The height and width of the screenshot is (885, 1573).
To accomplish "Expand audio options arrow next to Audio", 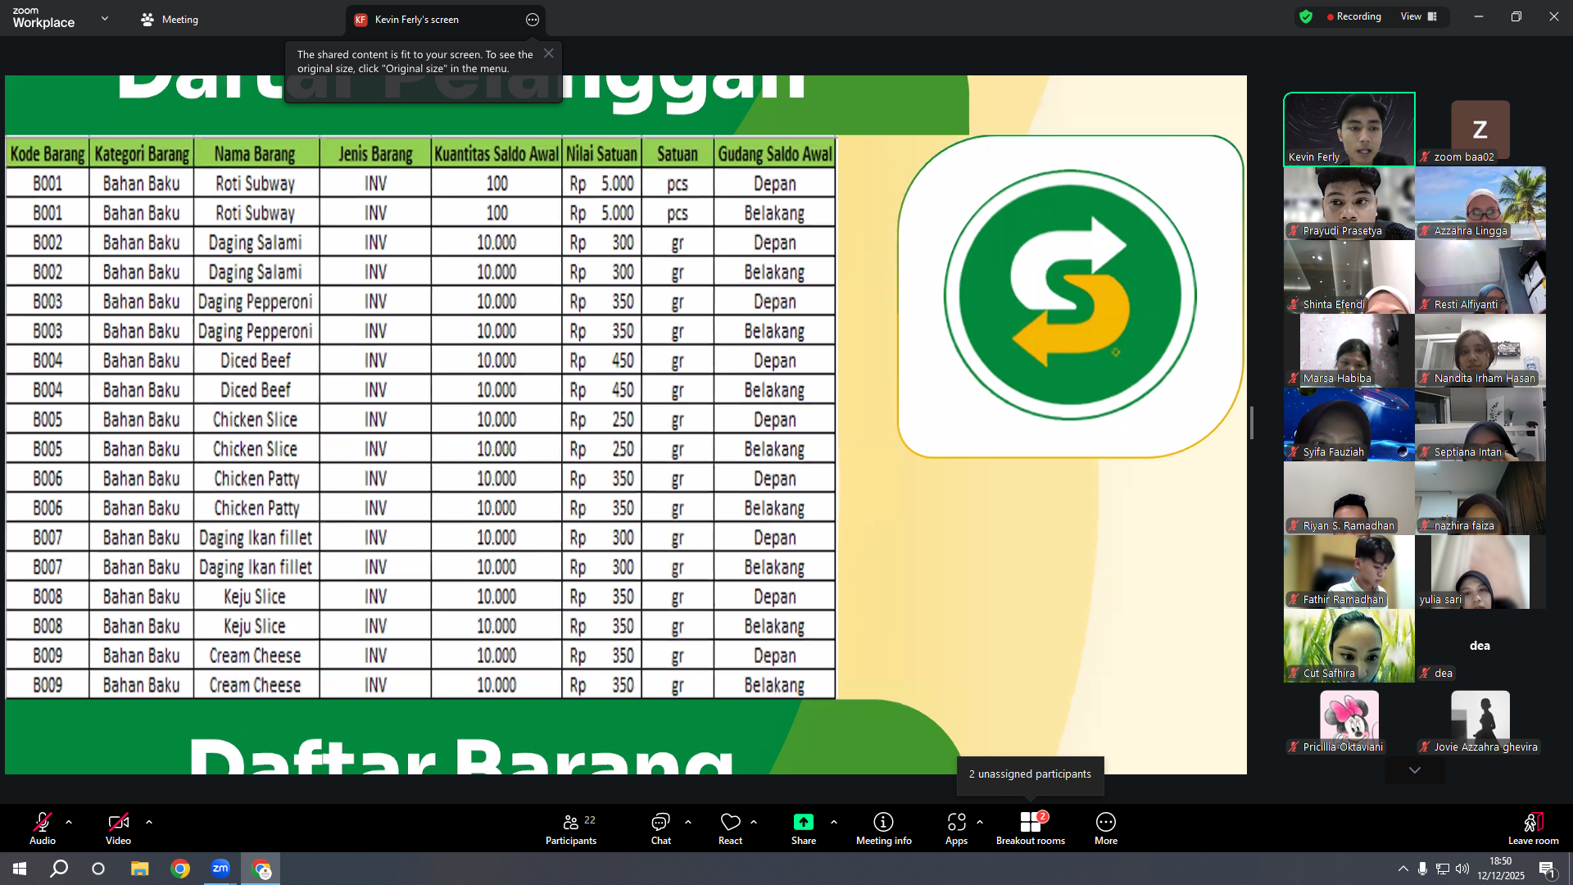I will (69, 822).
